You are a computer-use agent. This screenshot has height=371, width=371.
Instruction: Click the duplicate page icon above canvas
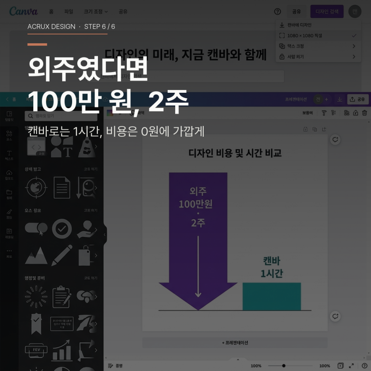click(314, 129)
